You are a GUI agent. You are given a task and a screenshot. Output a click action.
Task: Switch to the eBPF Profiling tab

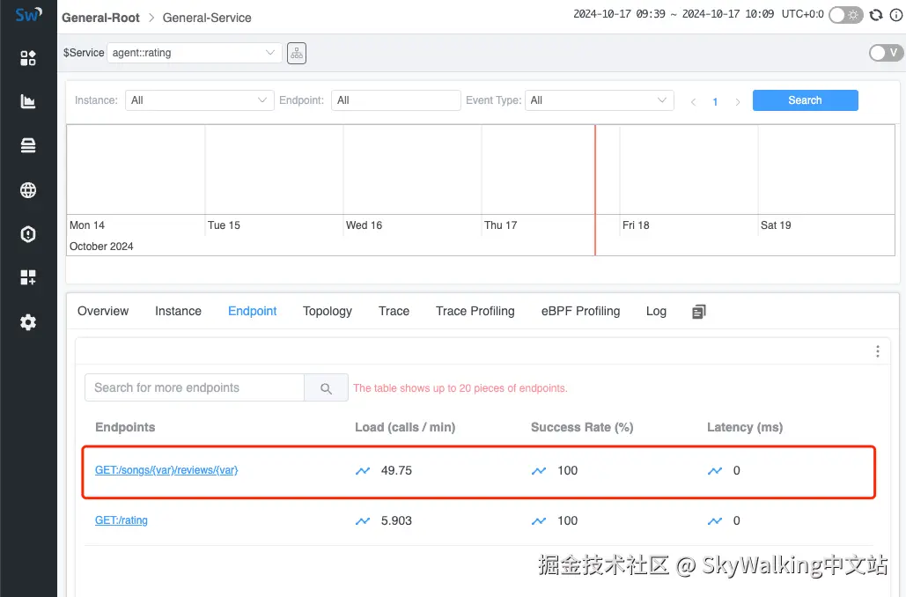coord(580,311)
